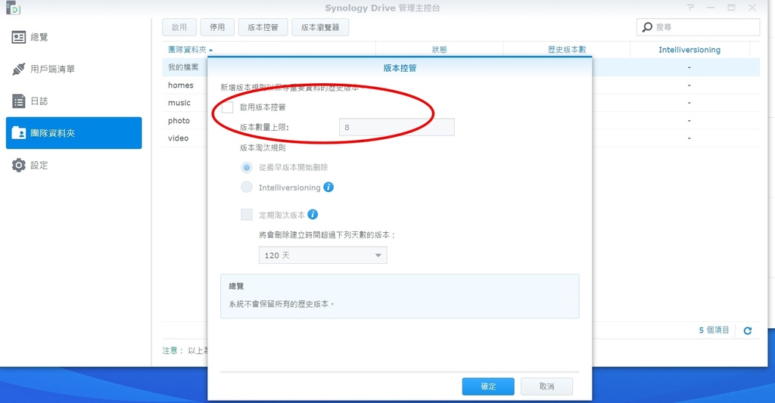Open the 120 天 days dropdown
Image resolution: width=775 pixels, height=403 pixels.
click(322, 256)
